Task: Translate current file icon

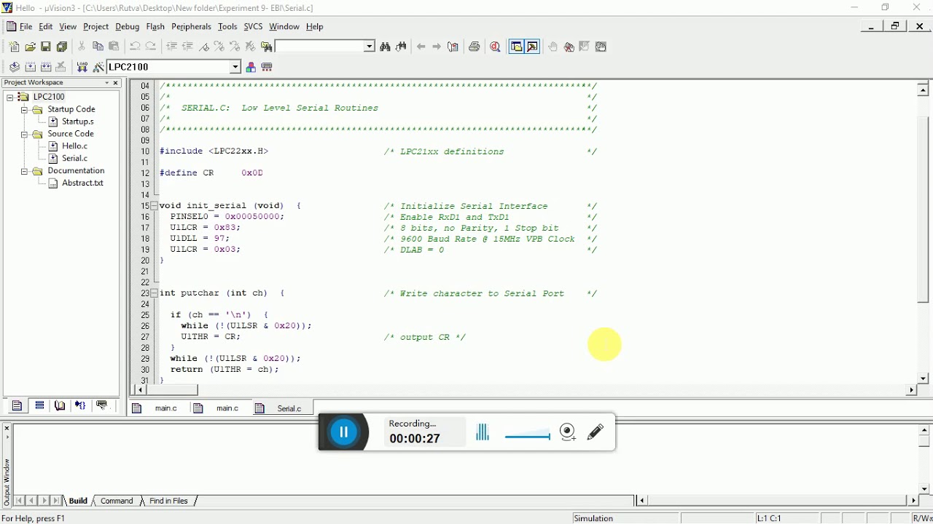Action: pyautogui.click(x=14, y=67)
